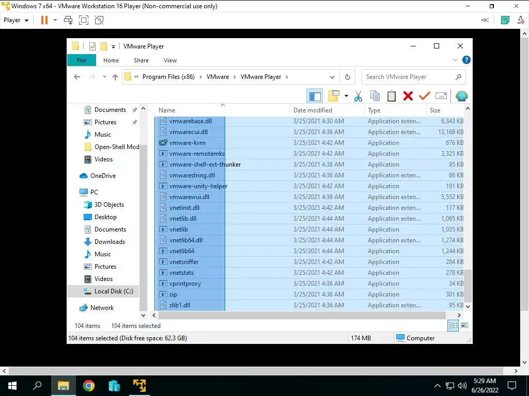Click the Copy icon
The width and height of the screenshot is (529, 396).
point(375,96)
